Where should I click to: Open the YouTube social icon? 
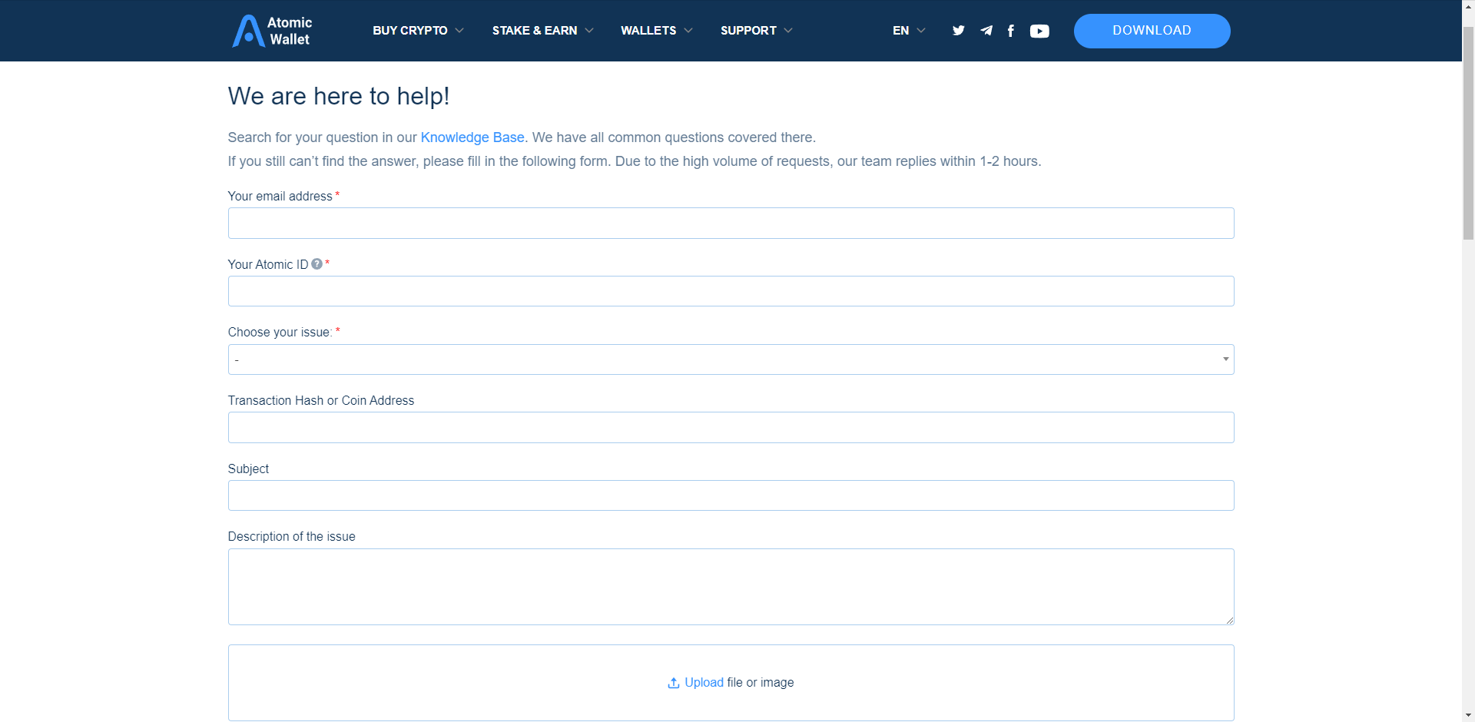(x=1039, y=31)
